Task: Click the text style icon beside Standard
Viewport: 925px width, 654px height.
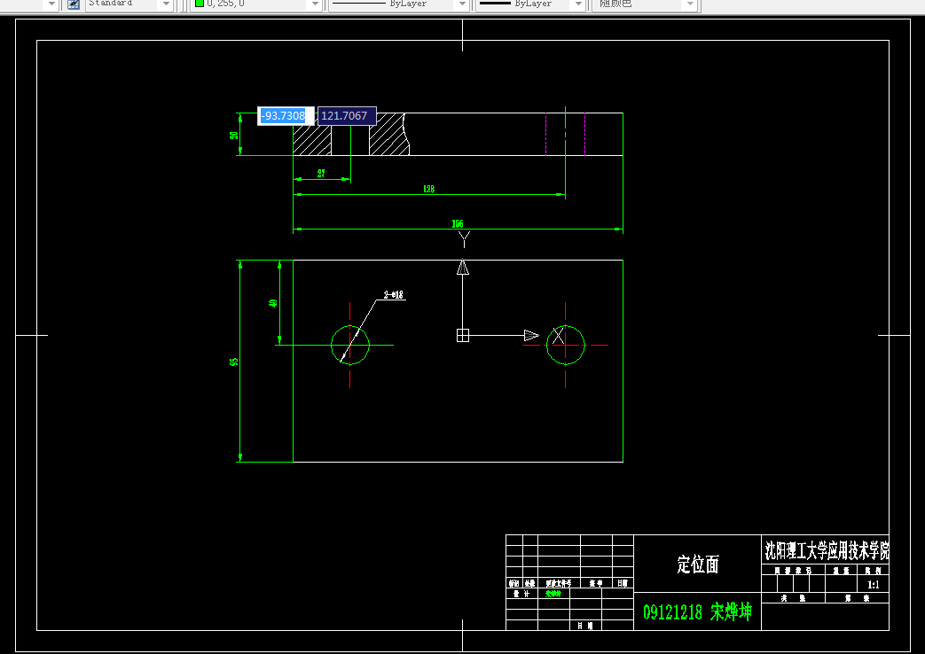Action: point(73,4)
